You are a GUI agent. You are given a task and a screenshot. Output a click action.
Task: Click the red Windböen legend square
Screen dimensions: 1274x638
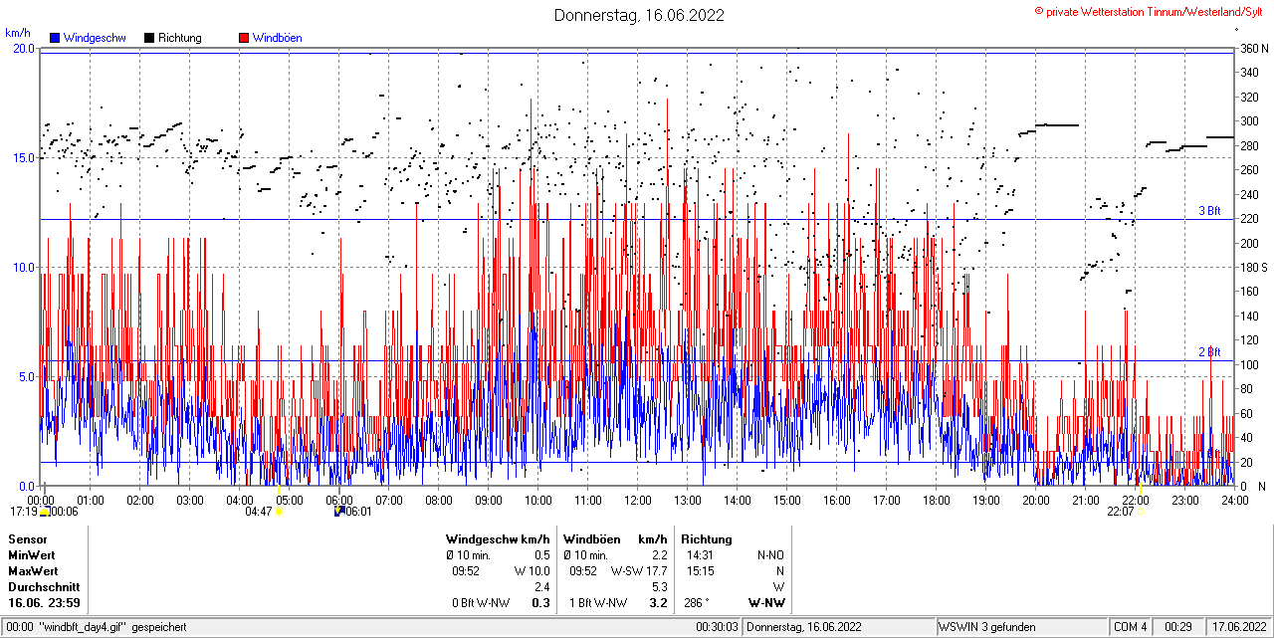pyautogui.click(x=244, y=38)
